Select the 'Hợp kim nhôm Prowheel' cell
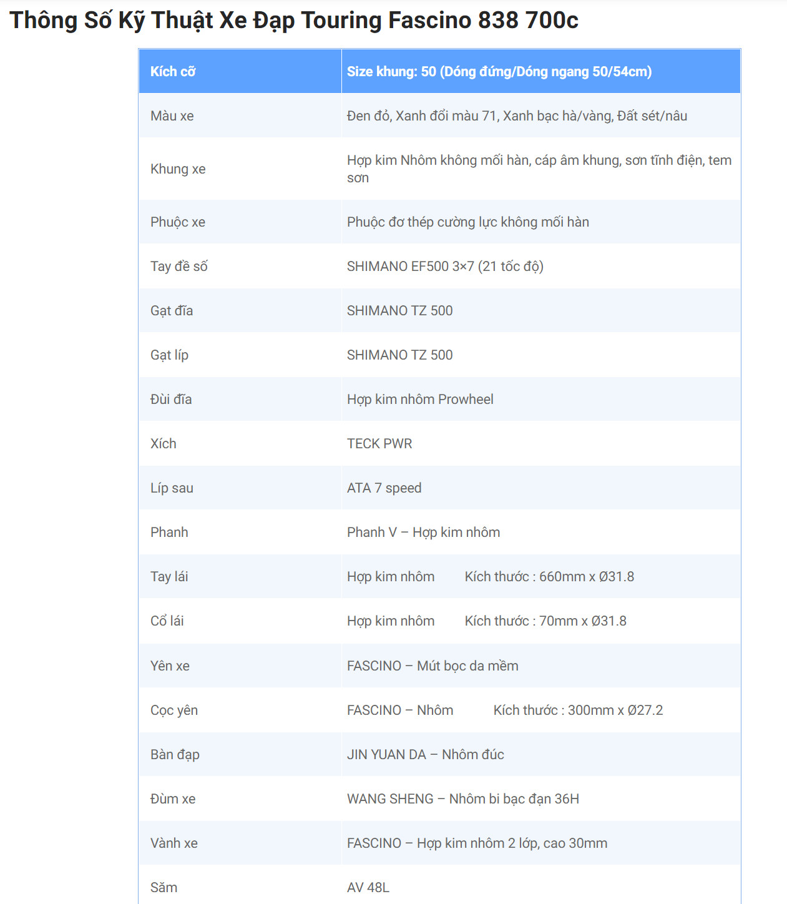The width and height of the screenshot is (787, 904). (541, 399)
